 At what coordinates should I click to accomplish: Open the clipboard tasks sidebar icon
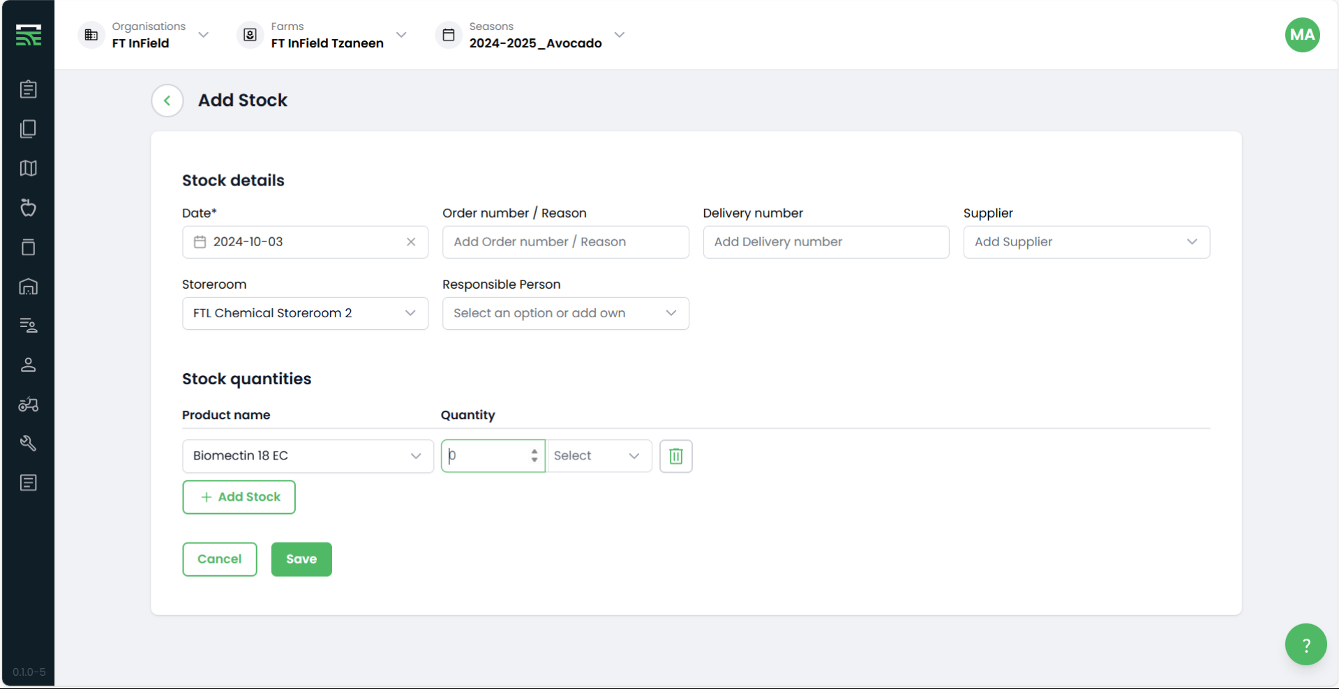coord(29,89)
